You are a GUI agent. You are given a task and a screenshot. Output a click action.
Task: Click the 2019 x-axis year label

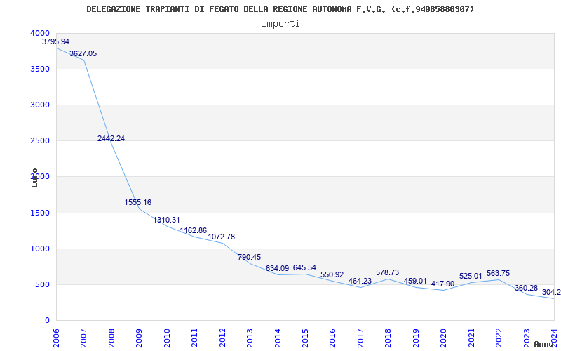(416, 338)
